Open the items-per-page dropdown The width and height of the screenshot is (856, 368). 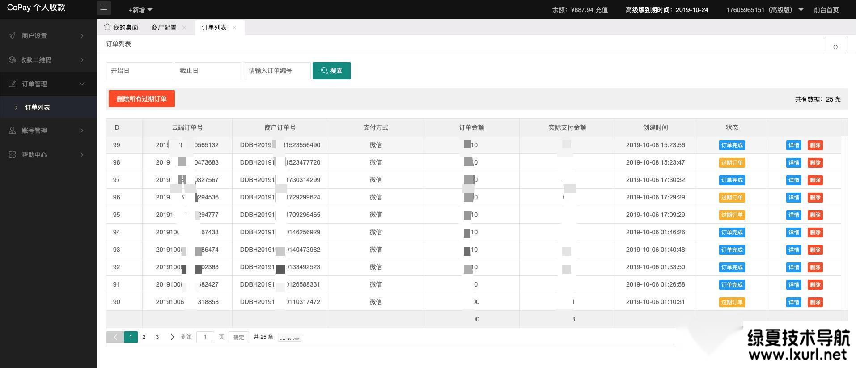289,338
